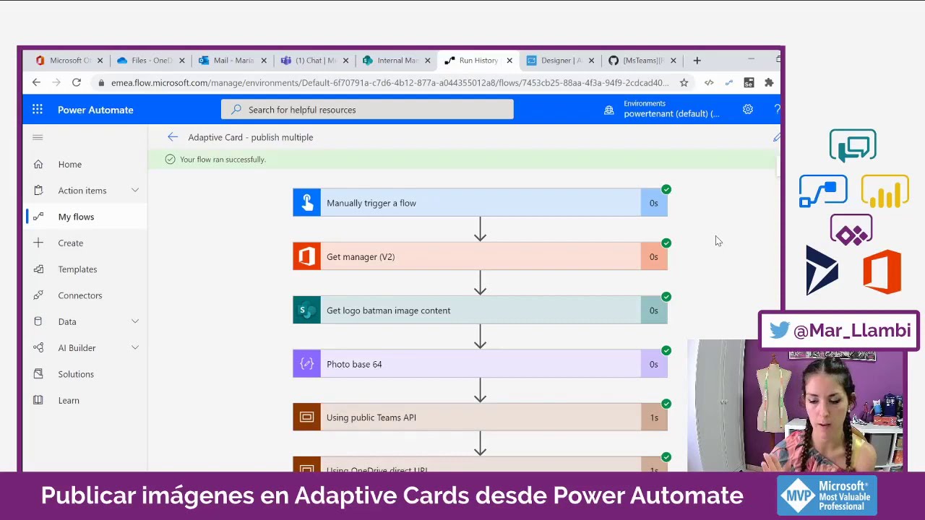This screenshot has width=925, height=520.
Task: Click the edit pencil icon at top right
Action: pyautogui.click(x=777, y=137)
